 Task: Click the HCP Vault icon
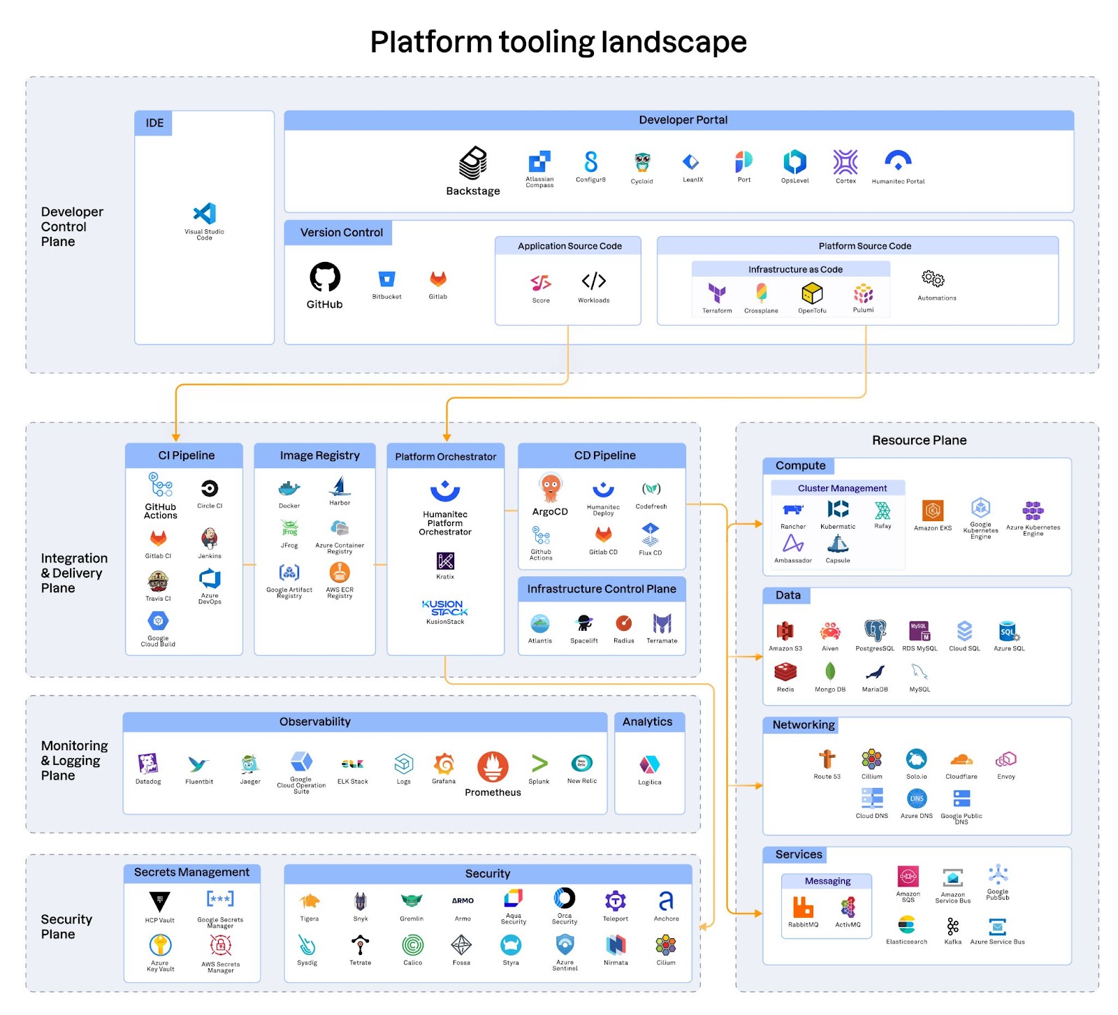160,902
